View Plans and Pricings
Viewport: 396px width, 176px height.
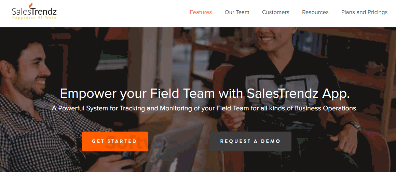(x=364, y=12)
